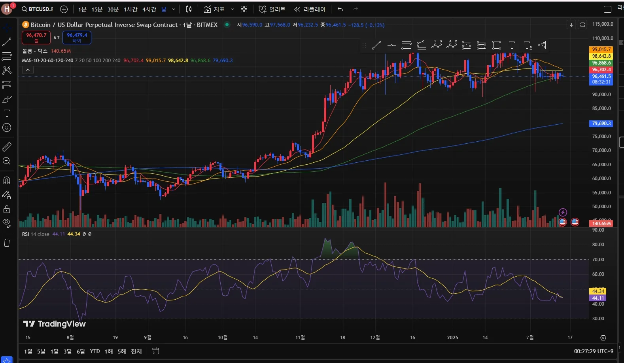Open the candlestick chart type selector

tap(189, 9)
